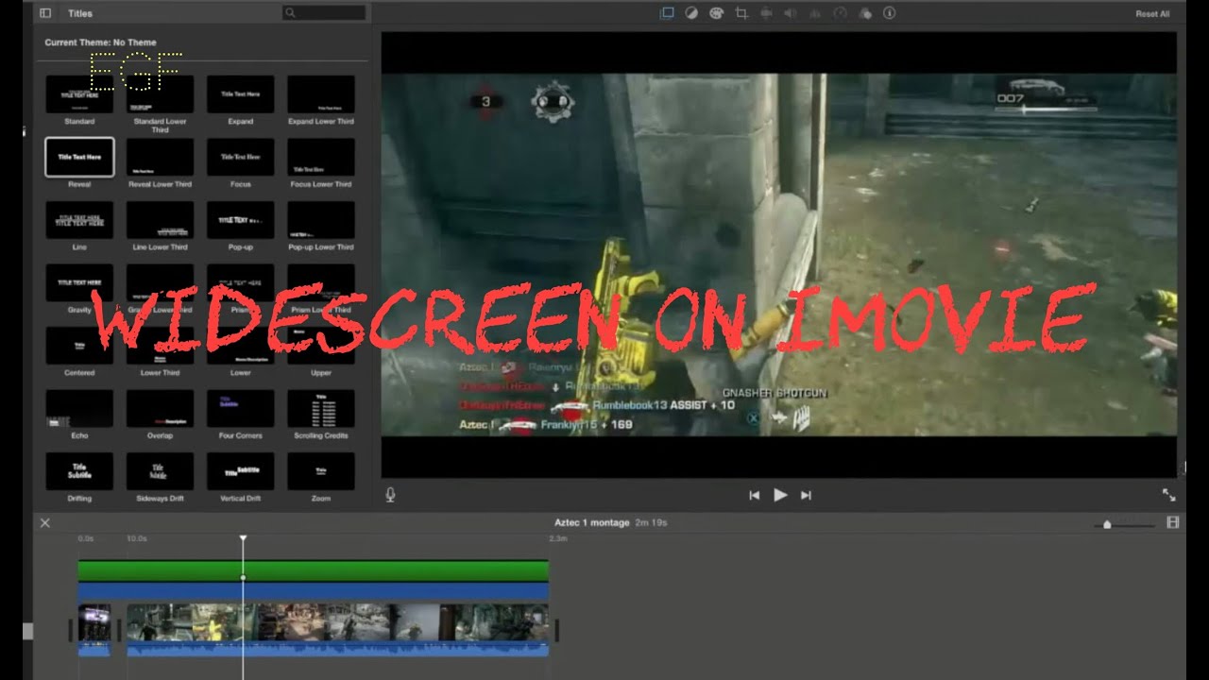Click the timeline playhead marker

243,538
